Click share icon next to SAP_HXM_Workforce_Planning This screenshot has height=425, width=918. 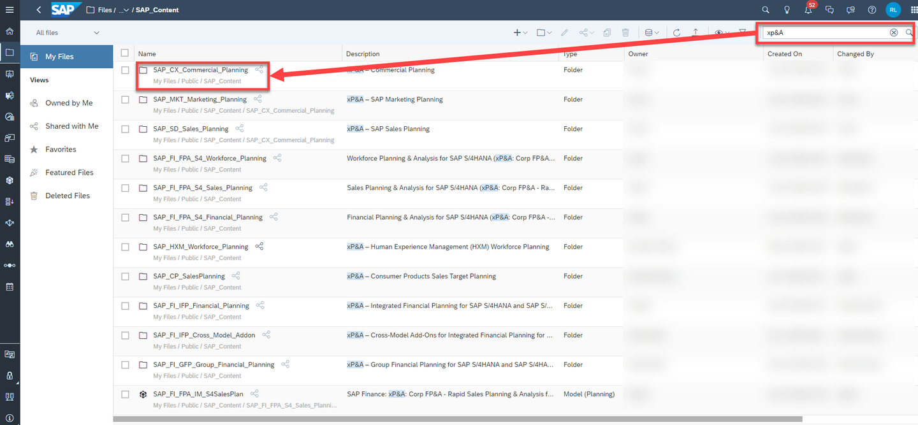pyautogui.click(x=259, y=247)
